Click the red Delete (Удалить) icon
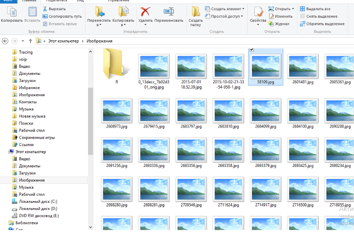The width and height of the screenshot is (354, 232). [x=145, y=12]
